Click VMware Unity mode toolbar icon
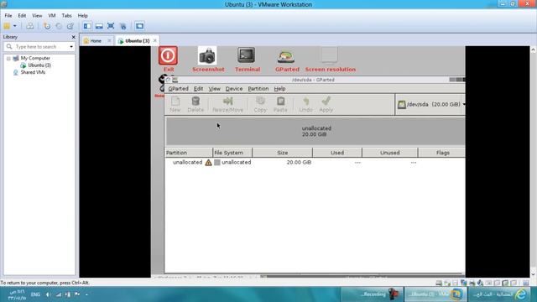Image resolution: width=537 pixels, height=302 pixels. click(123, 26)
